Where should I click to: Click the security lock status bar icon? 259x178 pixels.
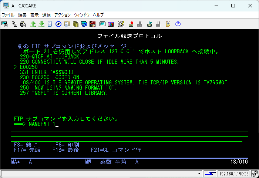[255, 174]
